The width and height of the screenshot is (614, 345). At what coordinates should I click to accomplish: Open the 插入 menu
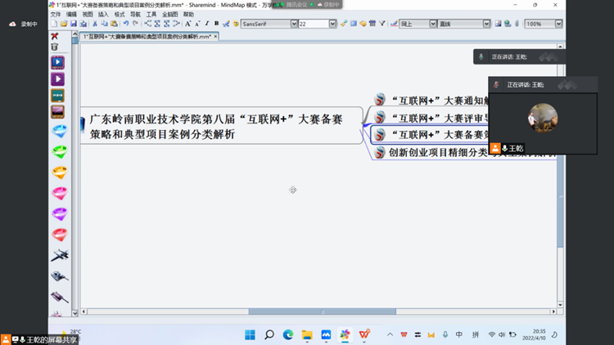point(103,15)
